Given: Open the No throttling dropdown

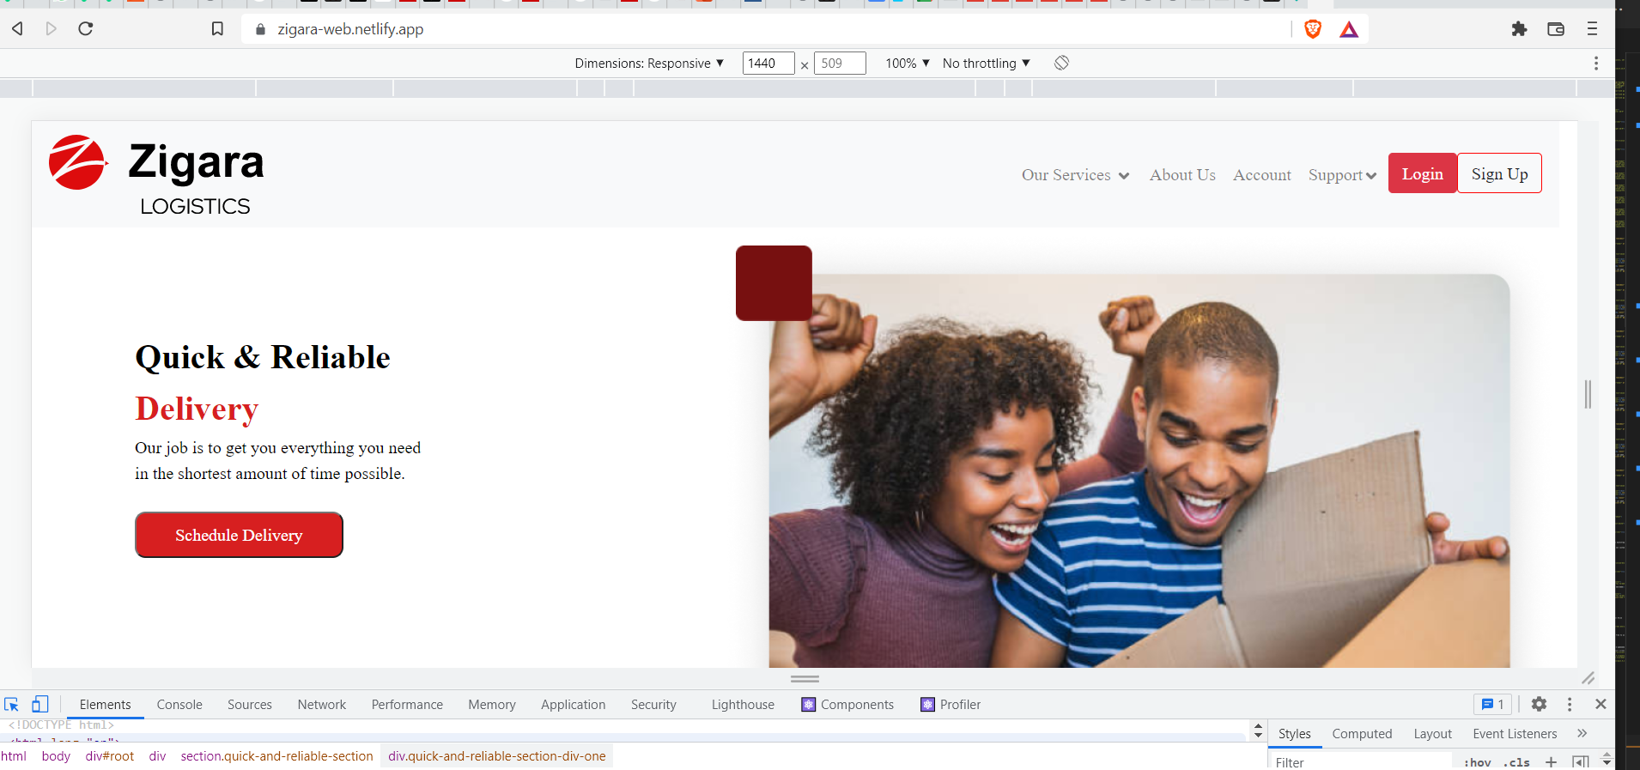Looking at the screenshot, I should 986,64.
